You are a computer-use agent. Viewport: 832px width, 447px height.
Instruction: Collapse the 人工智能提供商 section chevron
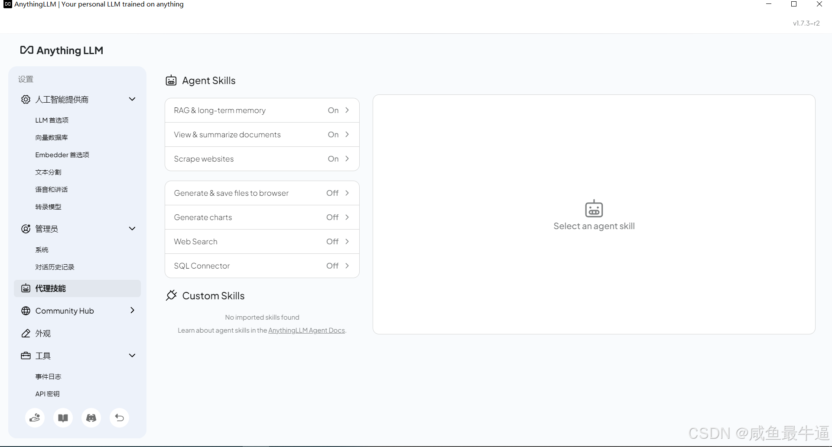click(132, 99)
